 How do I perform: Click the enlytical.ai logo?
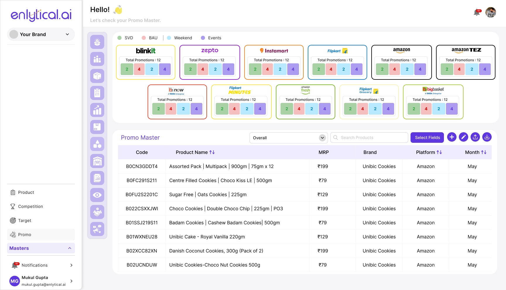tap(41, 15)
